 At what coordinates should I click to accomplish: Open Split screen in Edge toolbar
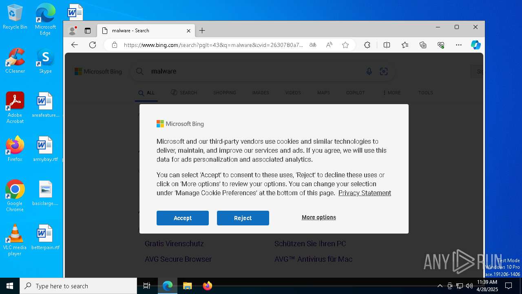(387, 45)
